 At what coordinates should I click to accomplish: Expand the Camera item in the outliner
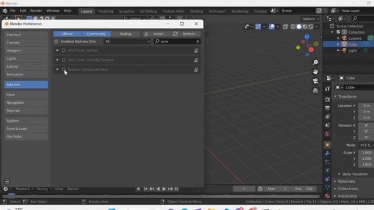pyautogui.click(x=338, y=38)
